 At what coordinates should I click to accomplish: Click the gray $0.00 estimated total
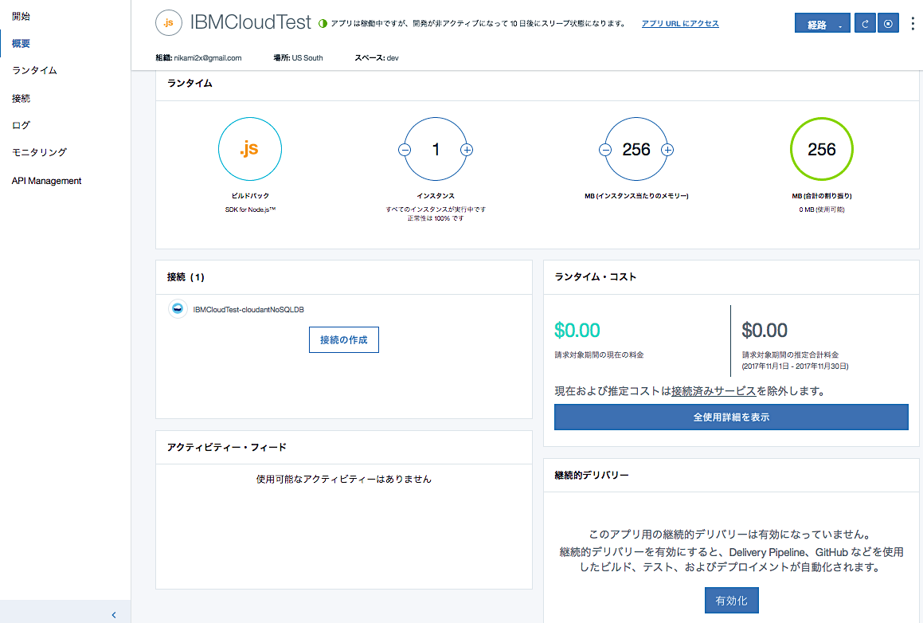(764, 331)
